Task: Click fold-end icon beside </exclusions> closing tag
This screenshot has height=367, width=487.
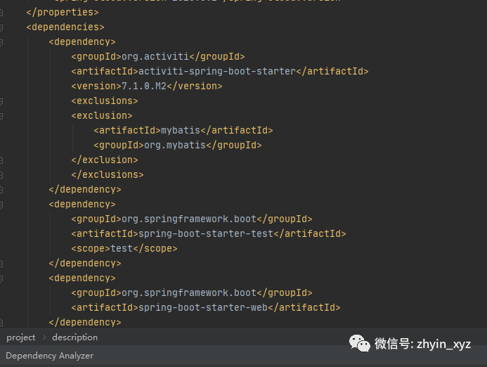Action: pos(1,175)
